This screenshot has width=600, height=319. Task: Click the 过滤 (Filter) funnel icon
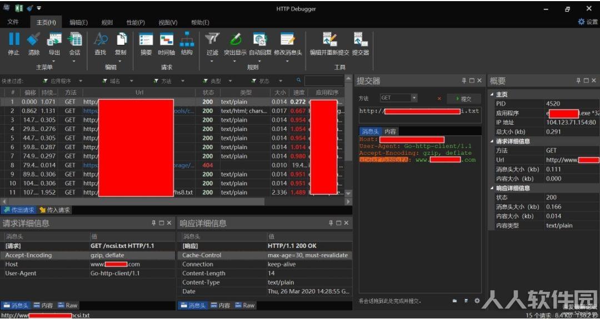click(212, 39)
